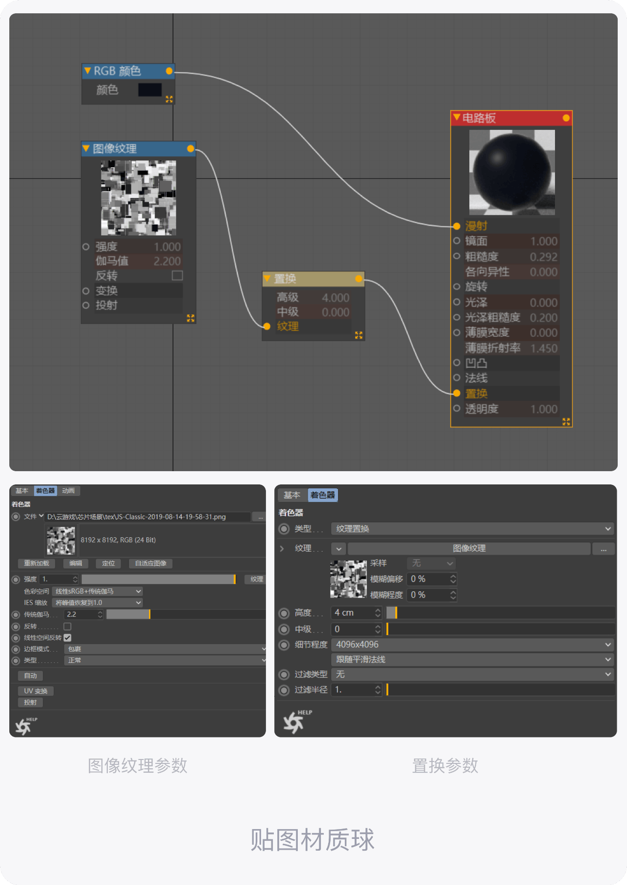Toggle 反转 checkbox in 图像纹理 node
This screenshot has width=627, height=885.
coord(177,276)
